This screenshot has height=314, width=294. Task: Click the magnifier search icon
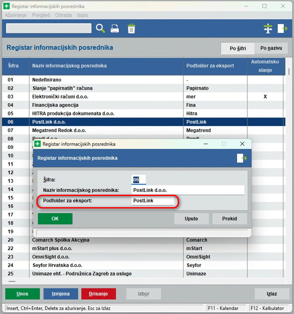101,28
